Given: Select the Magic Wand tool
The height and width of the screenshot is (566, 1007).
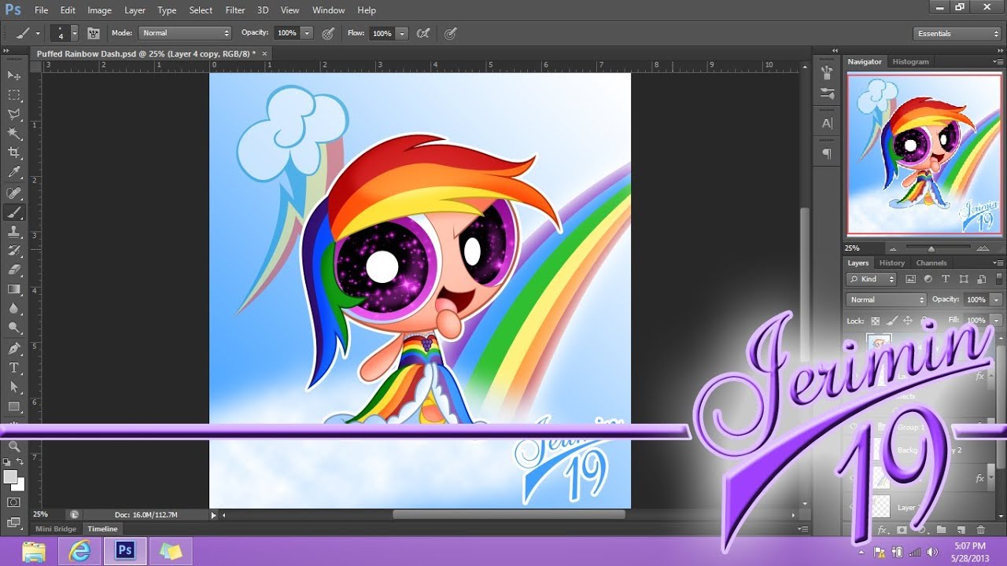Looking at the screenshot, I should [14, 134].
